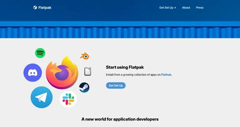
Task: Click the 'Install from a growing collection' text
Action: [x=139, y=75]
